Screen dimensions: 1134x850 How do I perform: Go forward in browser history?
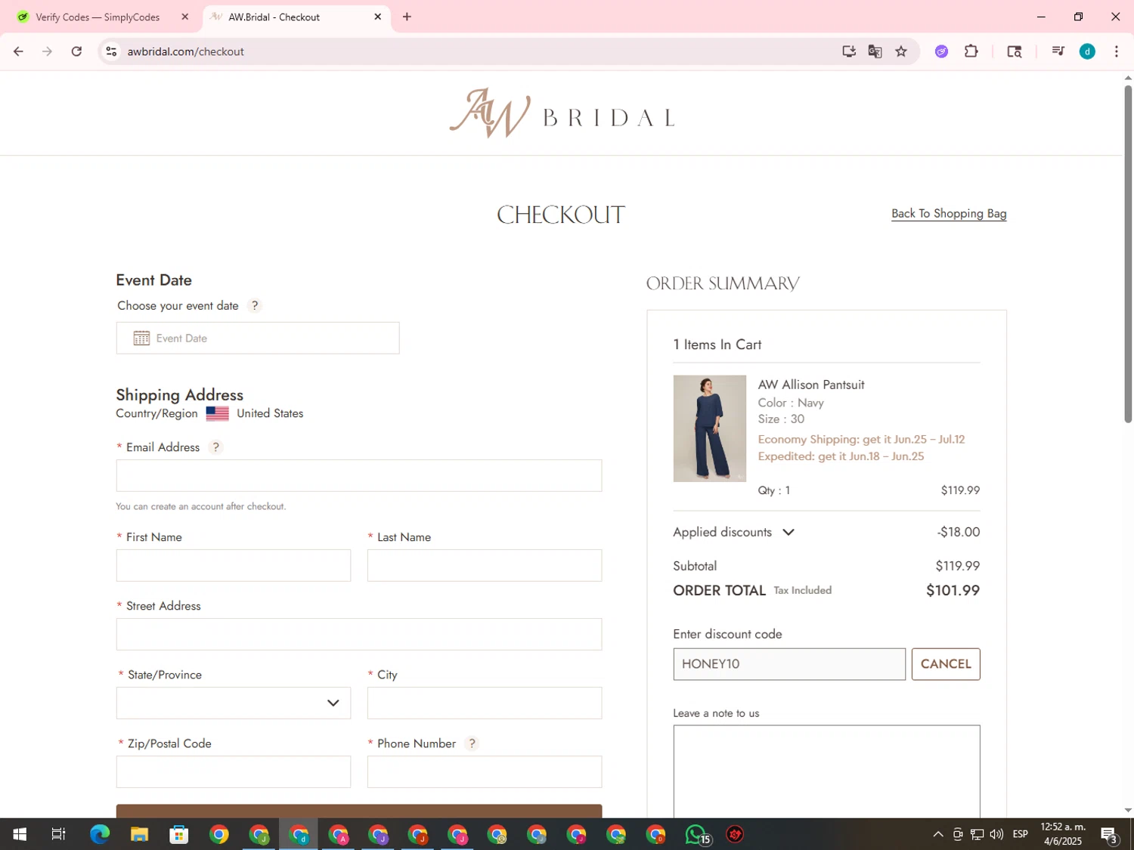click(47, 51)
